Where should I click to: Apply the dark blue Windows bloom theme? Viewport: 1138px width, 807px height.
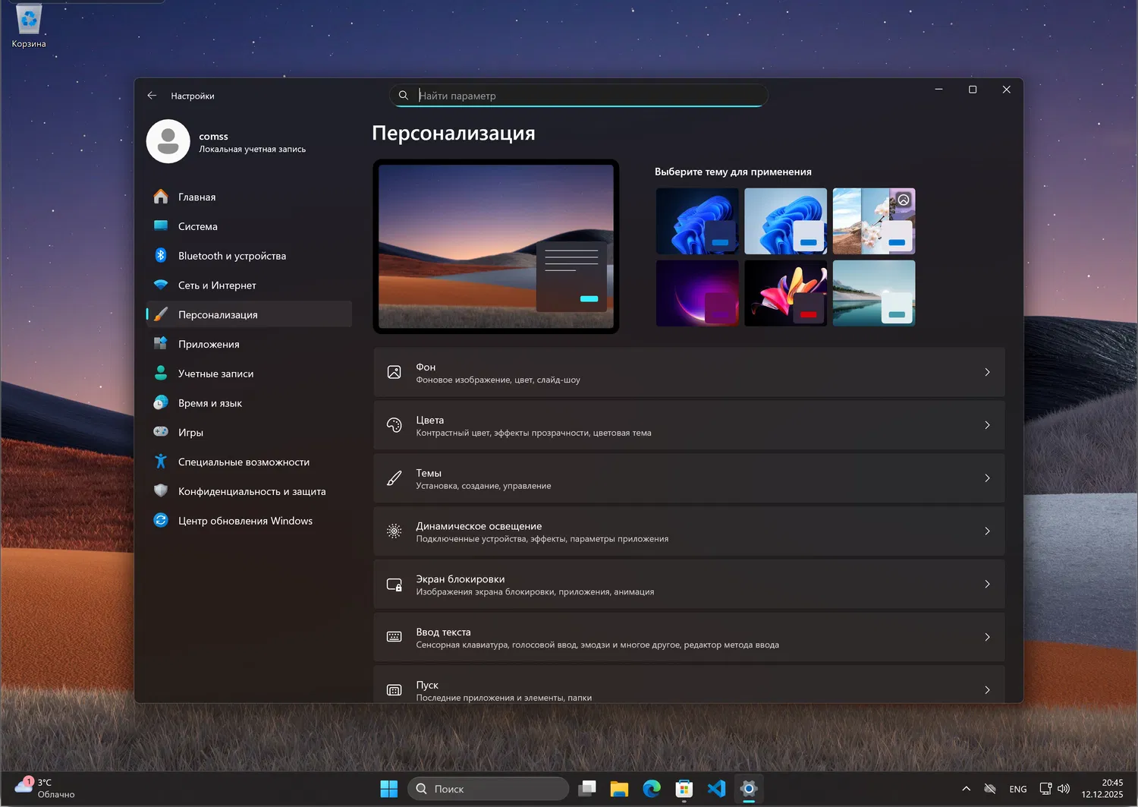click(x=697, y=221)
